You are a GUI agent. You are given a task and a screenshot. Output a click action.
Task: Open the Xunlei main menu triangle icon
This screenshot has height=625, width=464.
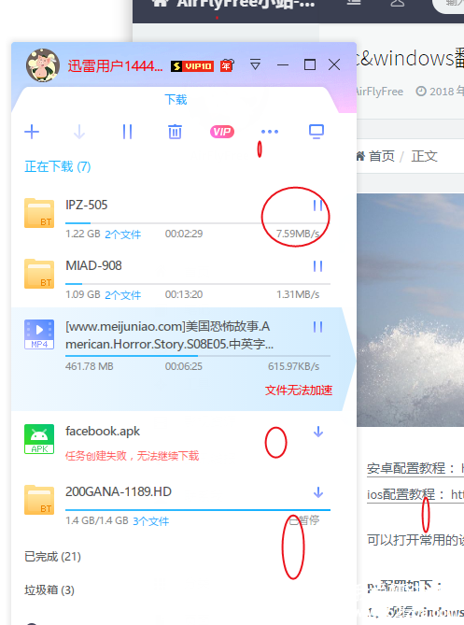pos(255,64)
